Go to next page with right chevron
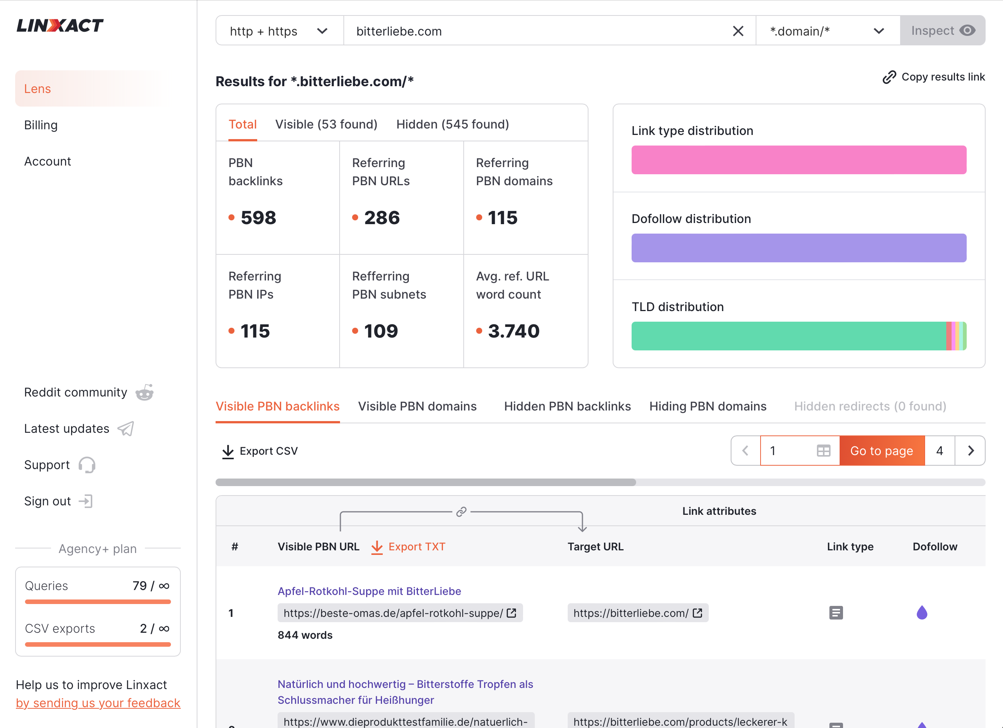1003x728 pixels. point(970,451)
